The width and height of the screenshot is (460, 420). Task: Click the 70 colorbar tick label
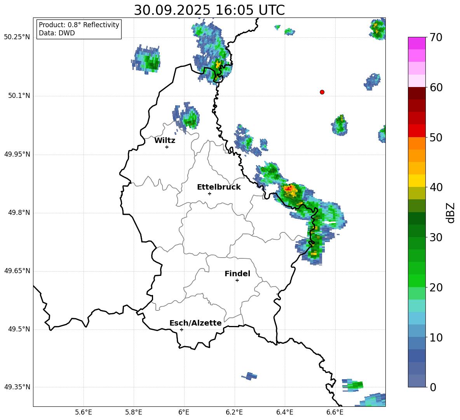pos(436,38)
